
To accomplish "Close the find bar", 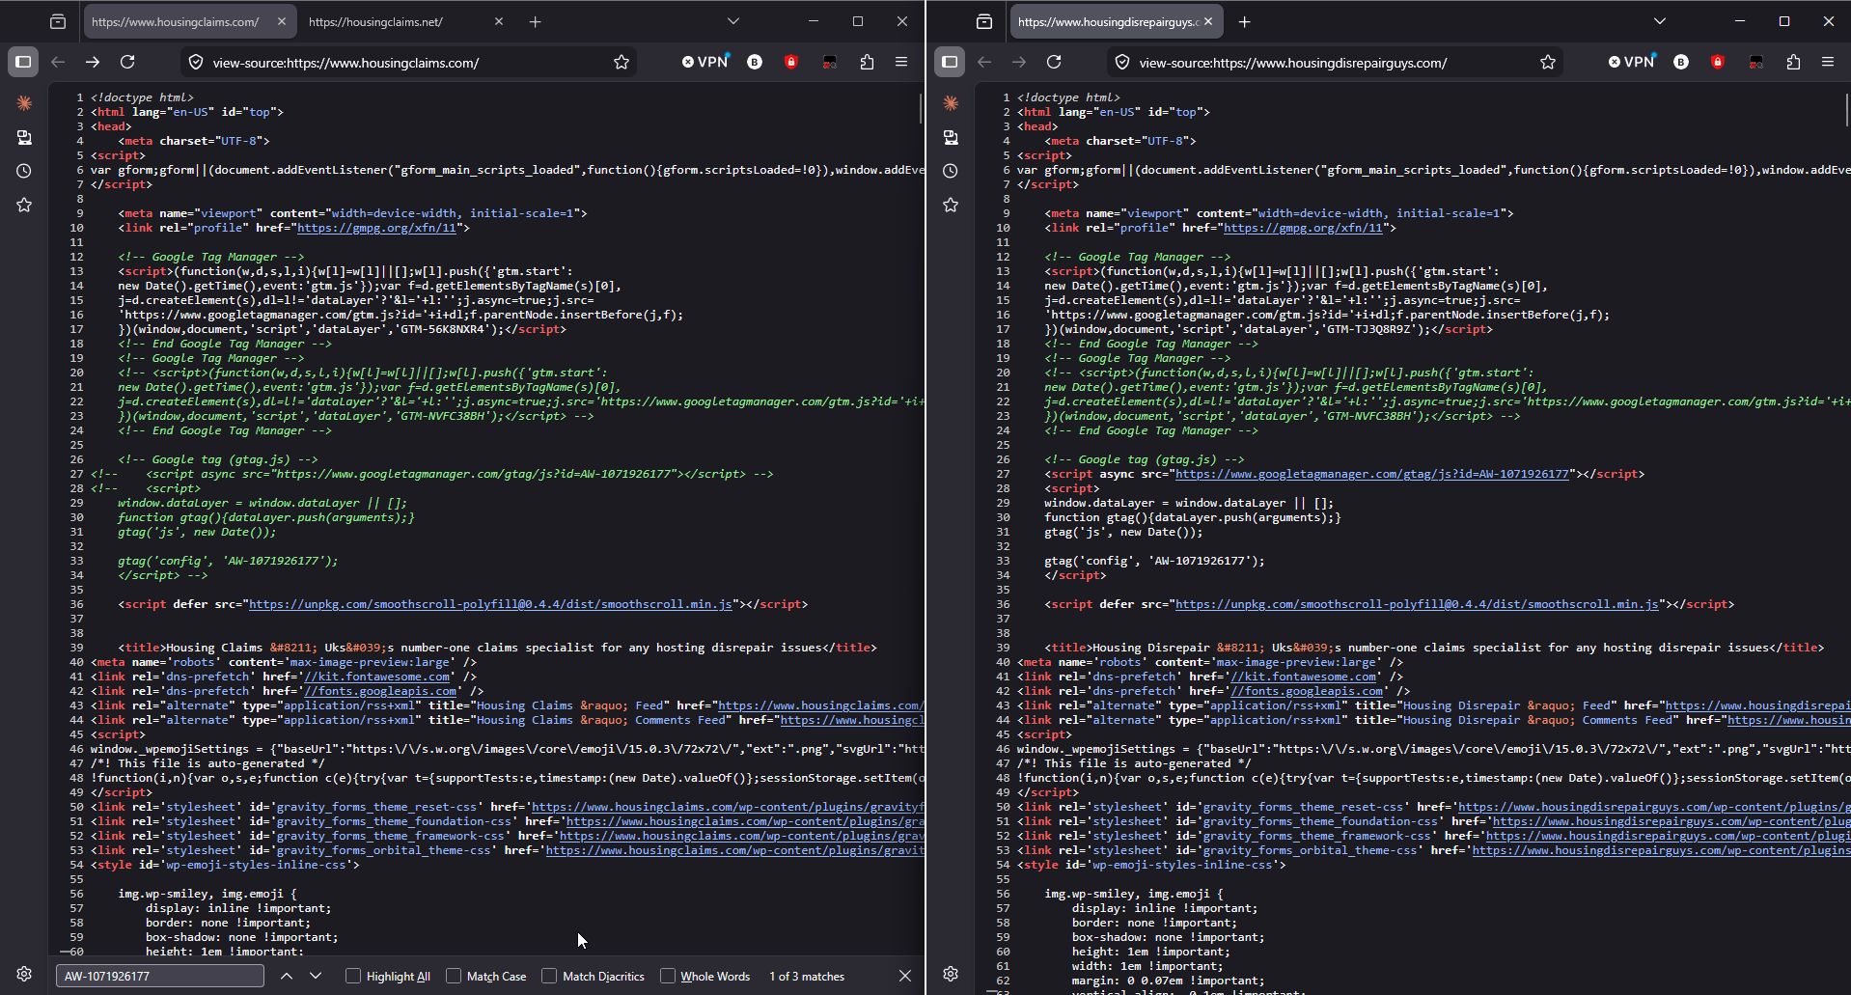I will pos(905,976).
